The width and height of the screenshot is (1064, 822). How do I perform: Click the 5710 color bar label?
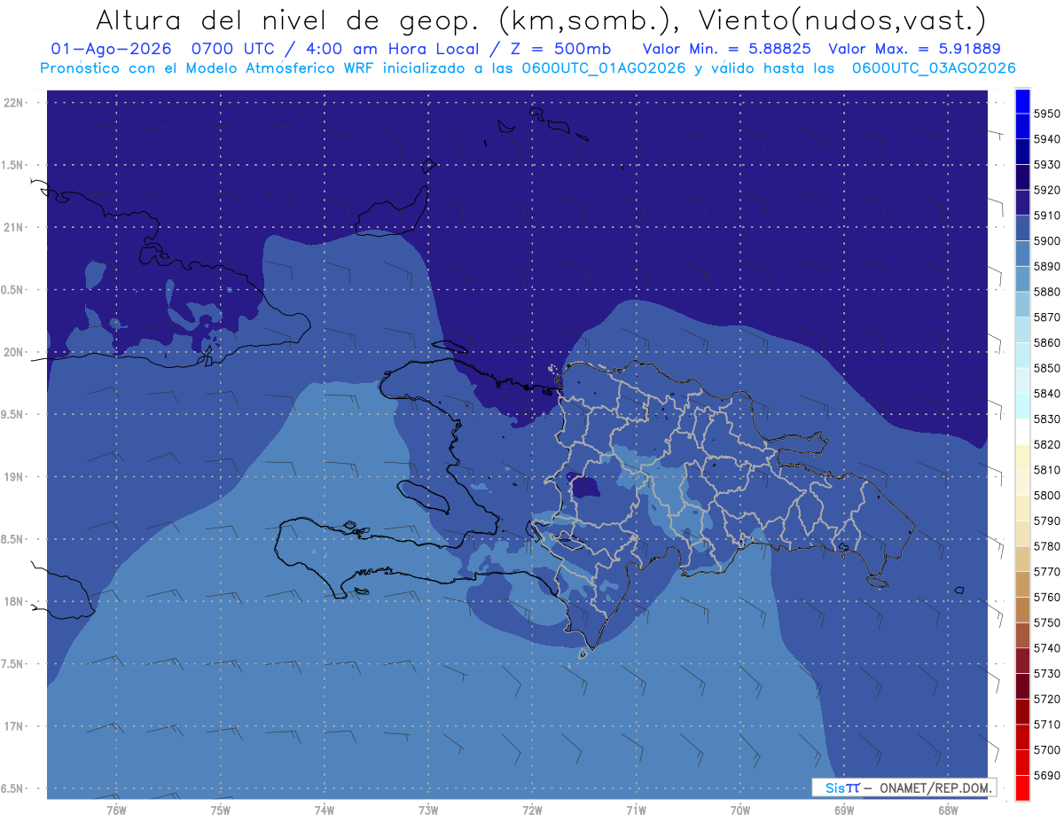(1046, 724)
